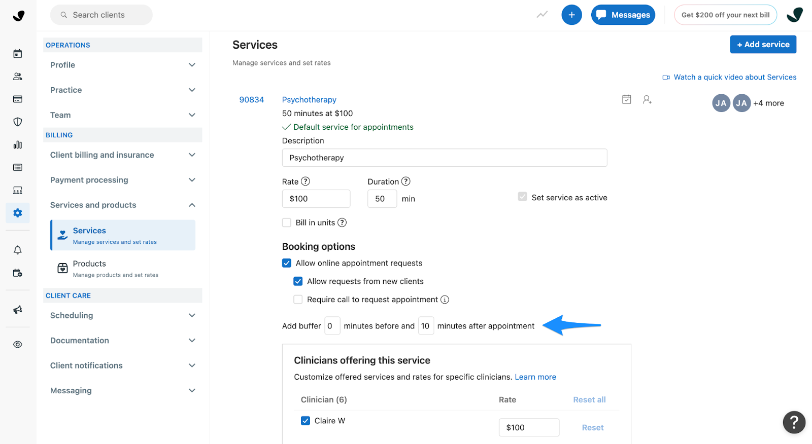Expand the Payment processing section
Viewport: 812px width, 444px height.
(x=123, y=180)
